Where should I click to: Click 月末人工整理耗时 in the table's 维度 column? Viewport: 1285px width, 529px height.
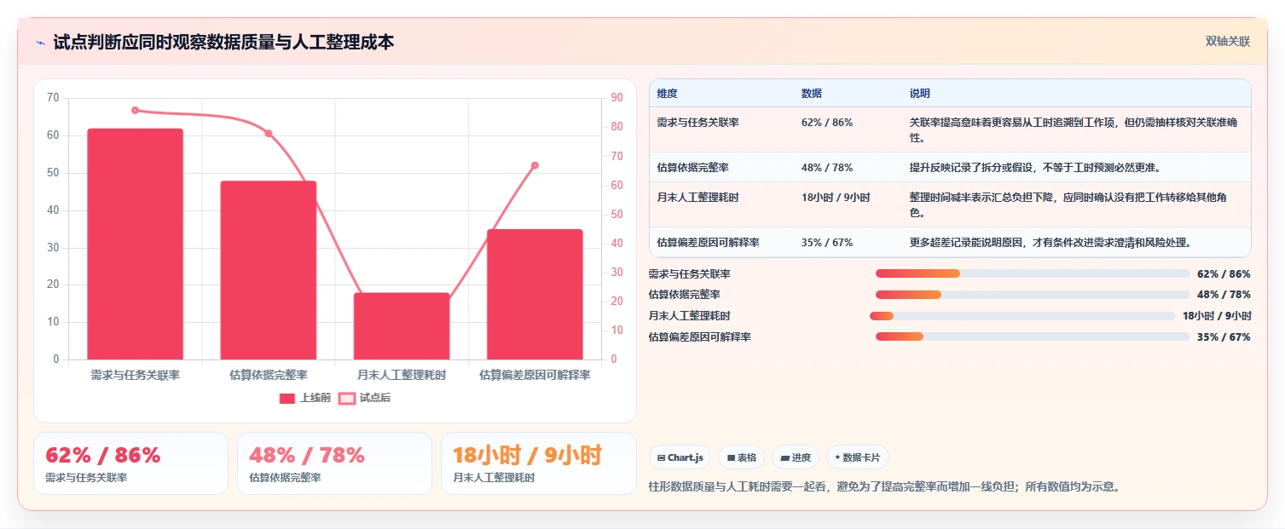pyautogui.click(x=697, y=197)
